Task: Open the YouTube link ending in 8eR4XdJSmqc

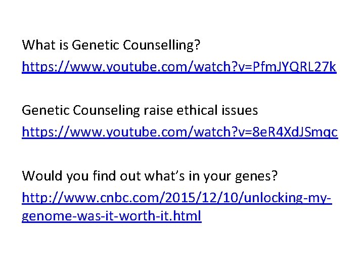Action: click(179, 132)
